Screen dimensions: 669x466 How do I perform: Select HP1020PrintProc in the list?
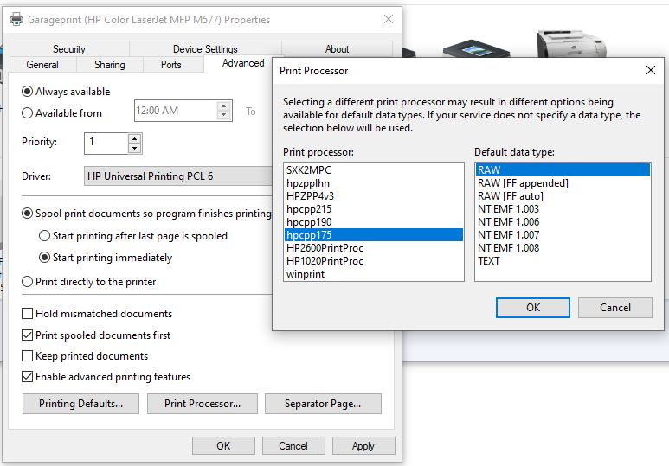coord(373,261)
